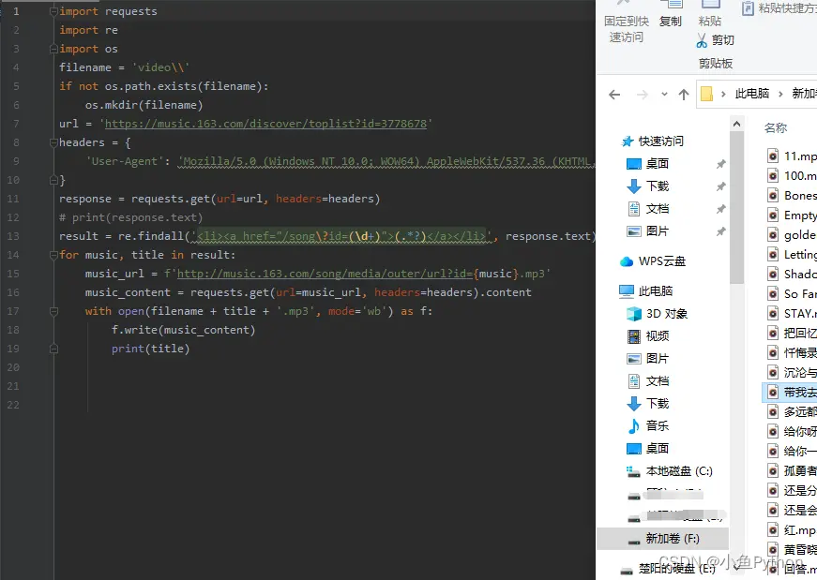Click pin icon next to 图片

tap(721, 231)
